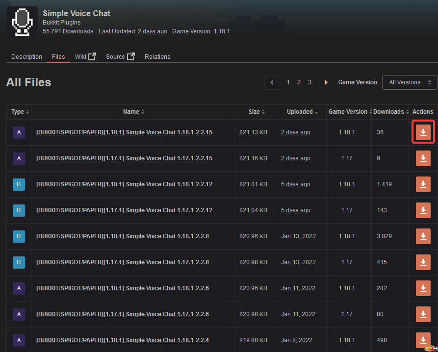Sort files by Game Version column
Screen dimensions: 438x352
point(350,112)
